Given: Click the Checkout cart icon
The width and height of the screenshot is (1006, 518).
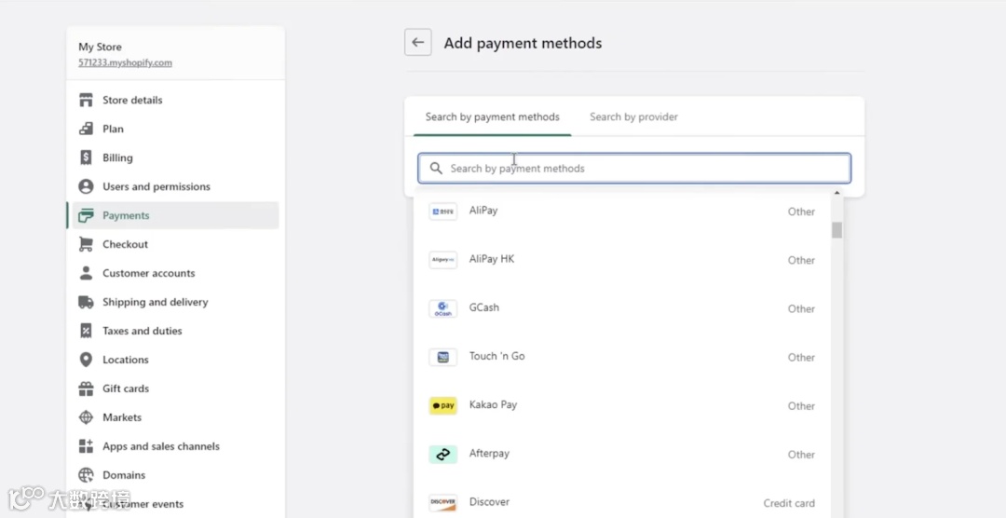Looking at the screenshot, I should (86, 244).
